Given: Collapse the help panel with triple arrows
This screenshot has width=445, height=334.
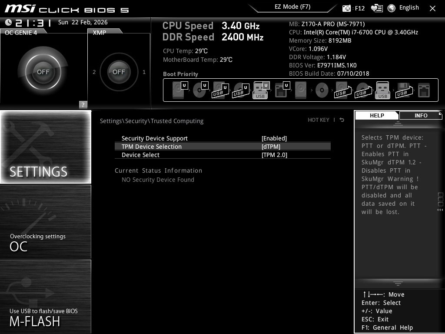Looking at the screenshot, I should click(x=440, y=210).
